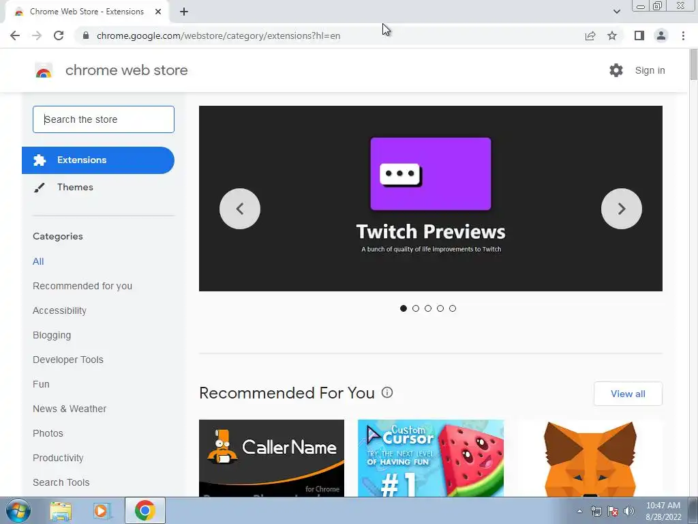Viewport: 698px width, 524px height.
Task: Open the tab search dropdown arrow
Action: point(616,12)
